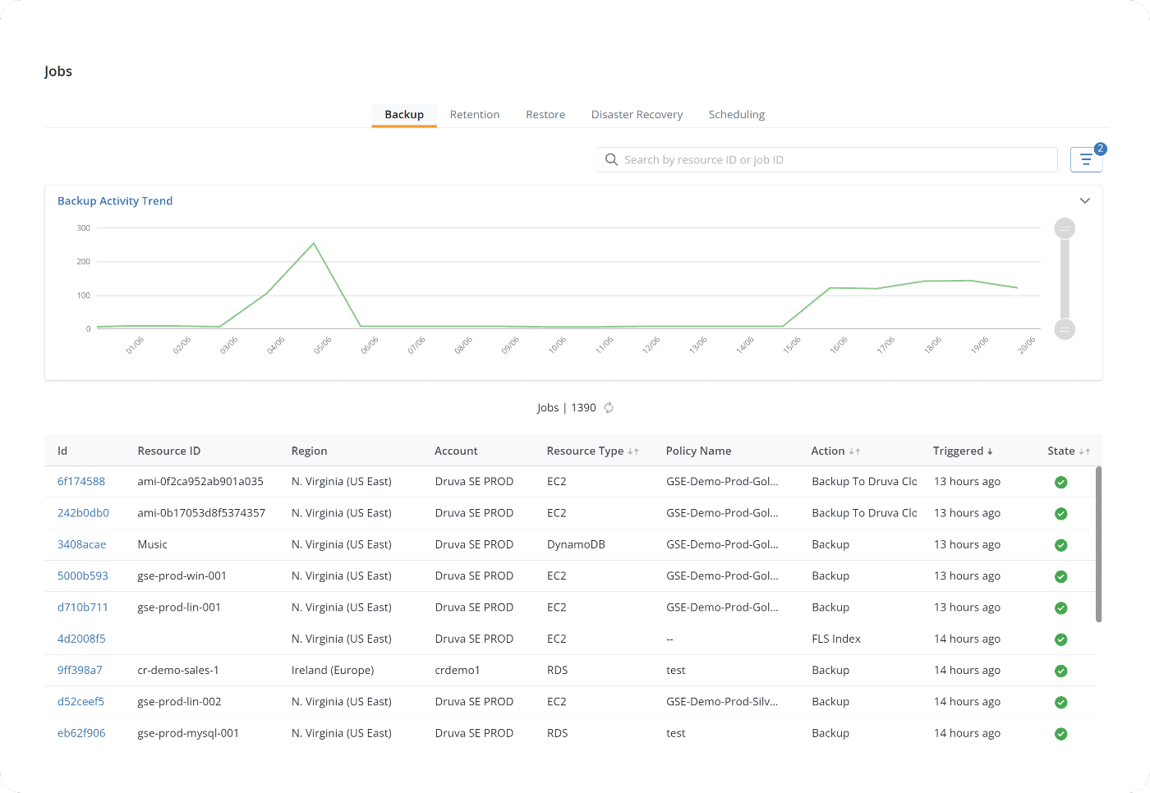Click the lower handle of the chart zoom slider
The image size is (1150, 793).
click(x=1065, y=329)
